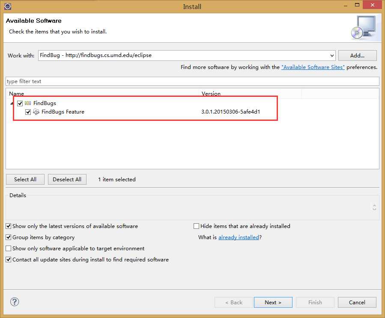Viewport: 385px width, 318px height.
Task: Open the Work with dropdown arrow
Action: click(332, 56)
